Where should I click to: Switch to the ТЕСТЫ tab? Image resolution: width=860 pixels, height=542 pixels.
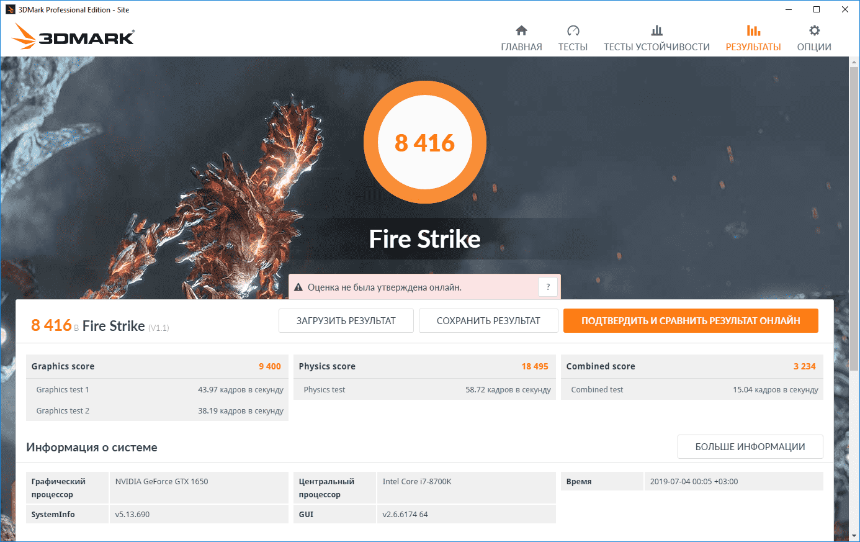click(573, 47)
